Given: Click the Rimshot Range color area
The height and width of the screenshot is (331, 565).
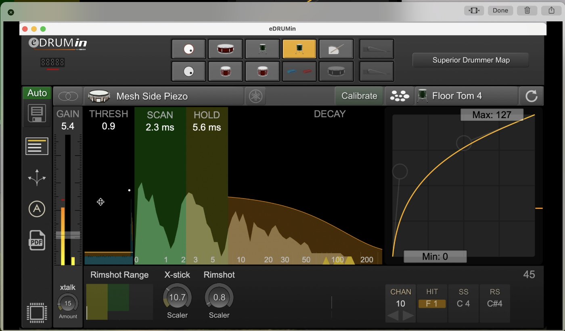Looking at the screenshot, I should 119,302.
